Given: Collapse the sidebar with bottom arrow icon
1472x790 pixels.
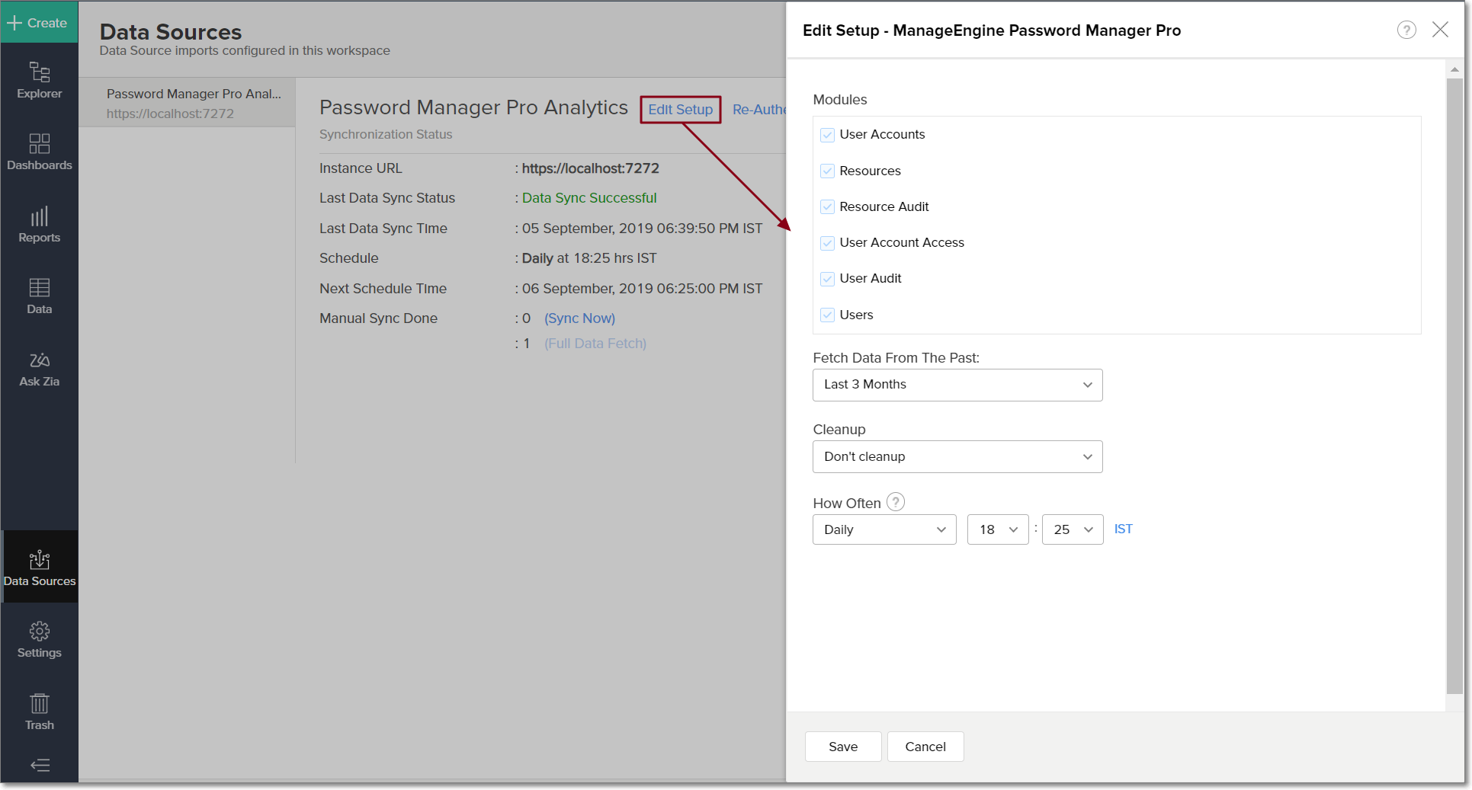Looking at the screenshot, I should click(x=40, y=765).
